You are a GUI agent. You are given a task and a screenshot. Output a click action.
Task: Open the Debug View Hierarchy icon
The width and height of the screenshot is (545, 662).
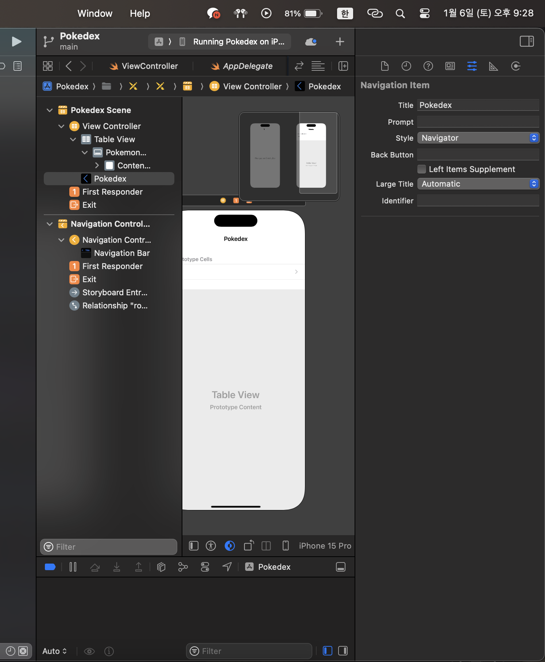(161, 567)
